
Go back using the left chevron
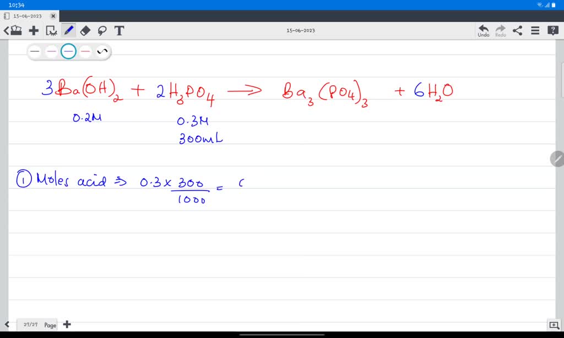6,30
